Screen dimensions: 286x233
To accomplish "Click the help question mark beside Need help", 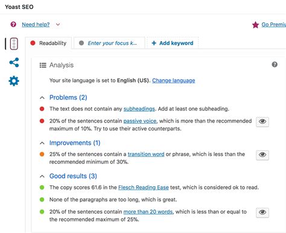I will click(x=13, y=25).
